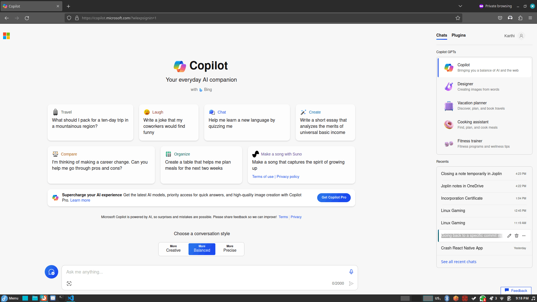This screenshot has height=302, width=537.
Task: Click the Microsoft logo in the page corner
Action: pos(6,36)
